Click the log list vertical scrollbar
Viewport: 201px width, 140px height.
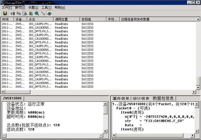pyautogui.click(x=198, y=54)
